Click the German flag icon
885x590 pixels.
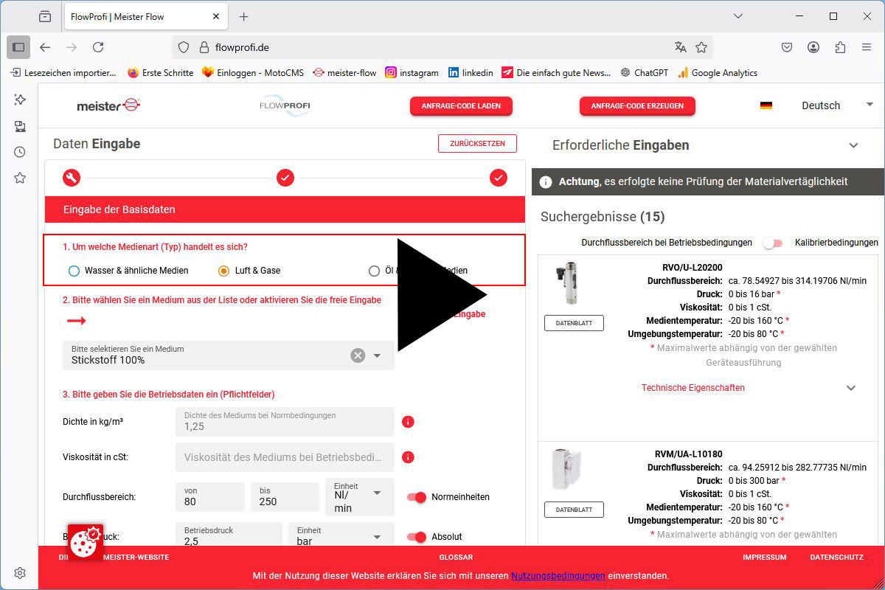766,105
